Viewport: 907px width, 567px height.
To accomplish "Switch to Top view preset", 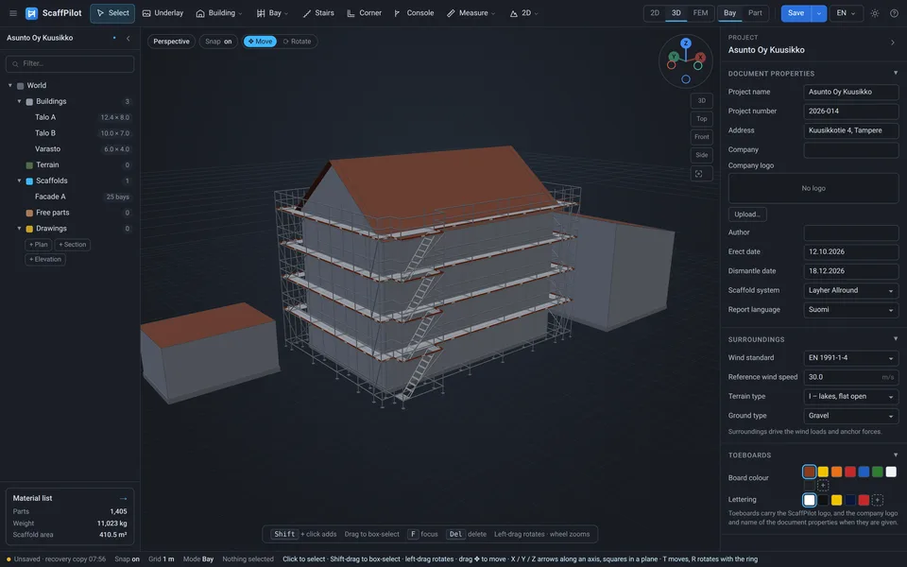I will click(x=702, y=119).
